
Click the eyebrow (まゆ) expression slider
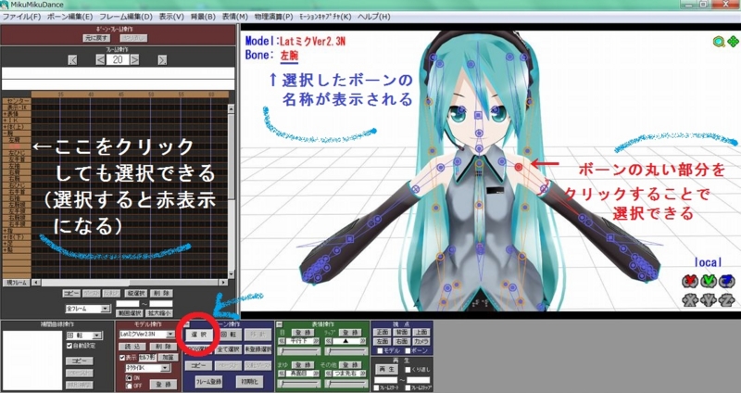(x=299, y=383)
